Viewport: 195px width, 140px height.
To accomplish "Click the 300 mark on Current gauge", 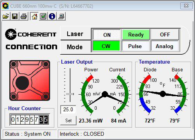I will point(114,81).
